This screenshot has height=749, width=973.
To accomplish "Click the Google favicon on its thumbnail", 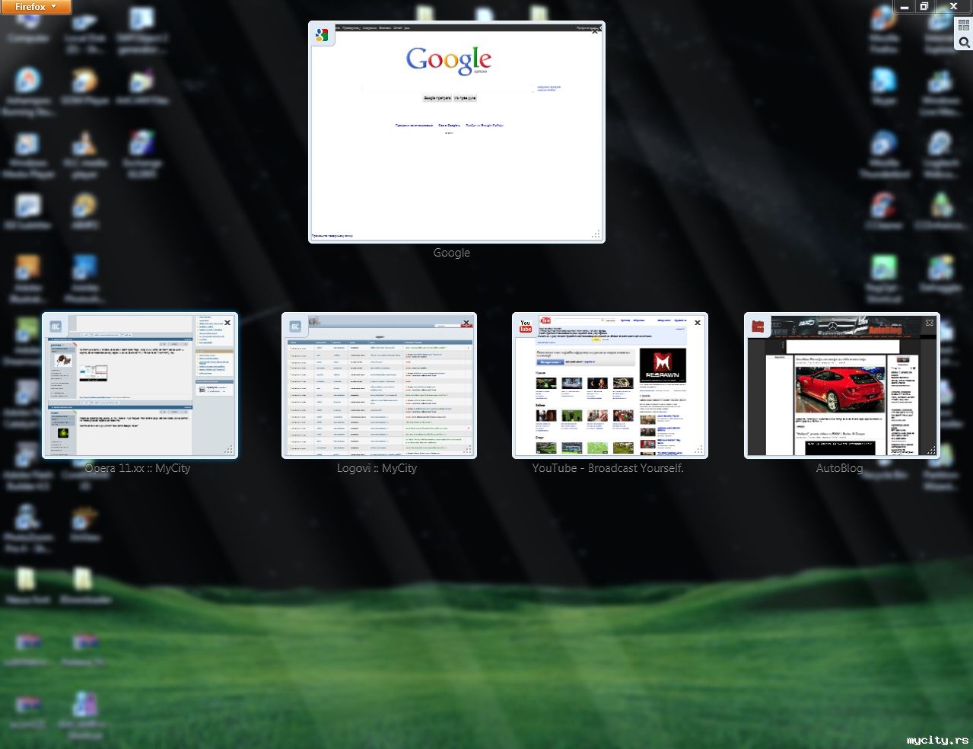I will (x=322, y=35).
